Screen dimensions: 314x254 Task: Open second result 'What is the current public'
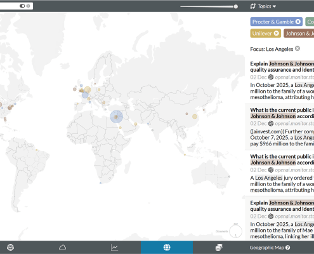pyautogui.click(x=282, y=113)
